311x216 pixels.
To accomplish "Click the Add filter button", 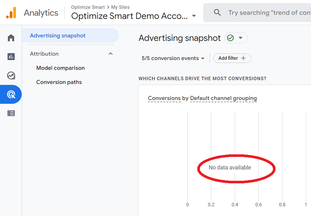I will 232,58.
